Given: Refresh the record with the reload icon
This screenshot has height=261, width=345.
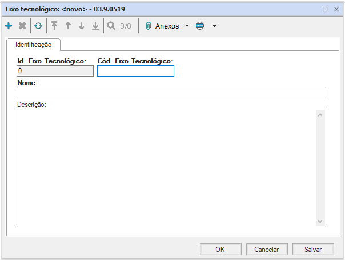Looking at the screenshot, I should (x=38, y=26).
